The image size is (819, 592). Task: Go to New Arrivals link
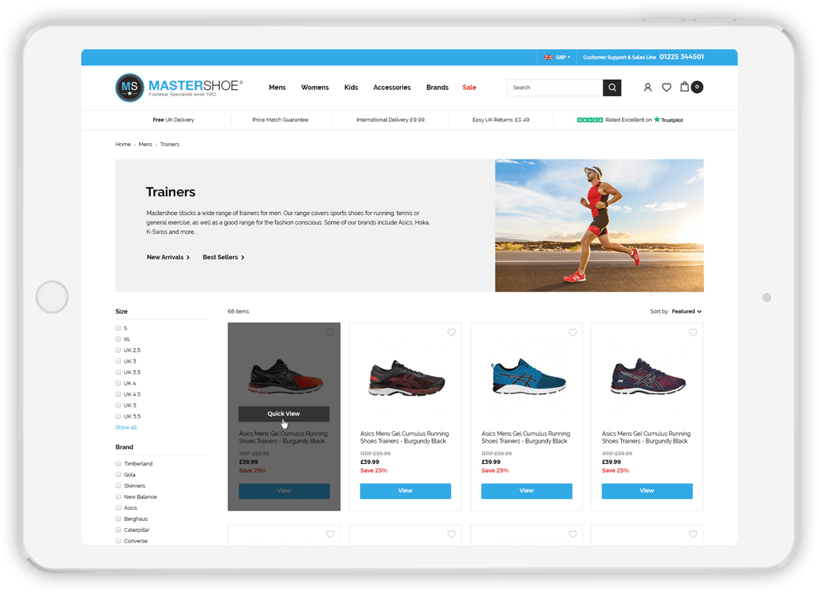pyautogui.click(x=168, y=257)
